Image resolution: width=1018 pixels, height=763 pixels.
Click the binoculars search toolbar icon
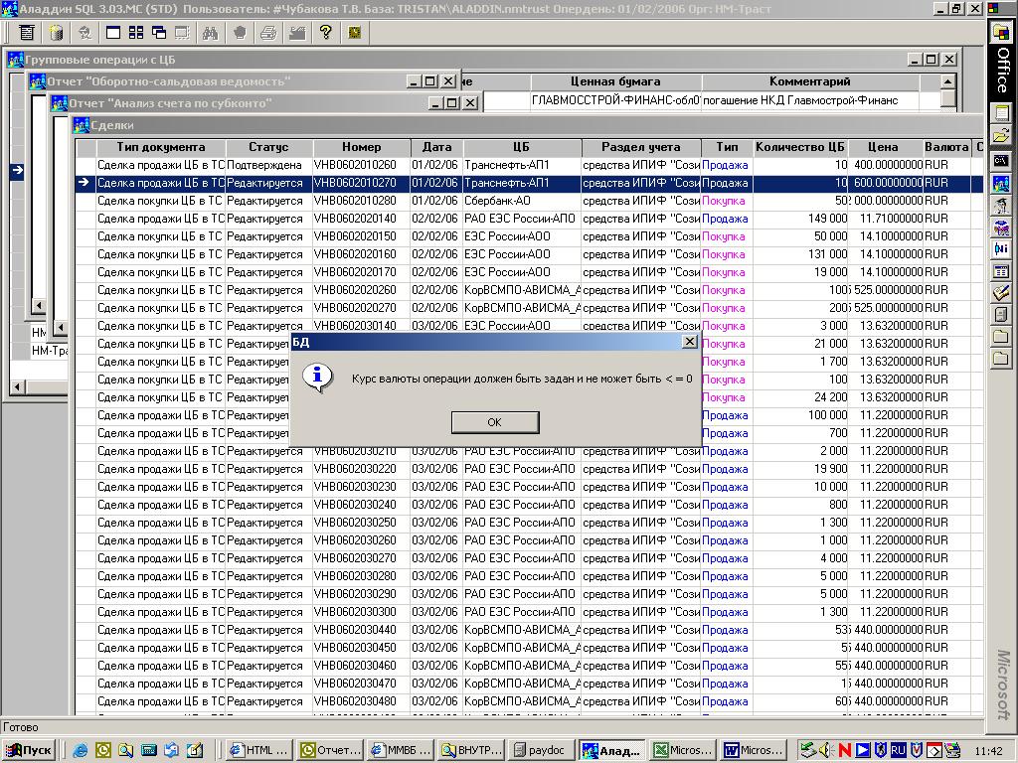tap(210, 33)
